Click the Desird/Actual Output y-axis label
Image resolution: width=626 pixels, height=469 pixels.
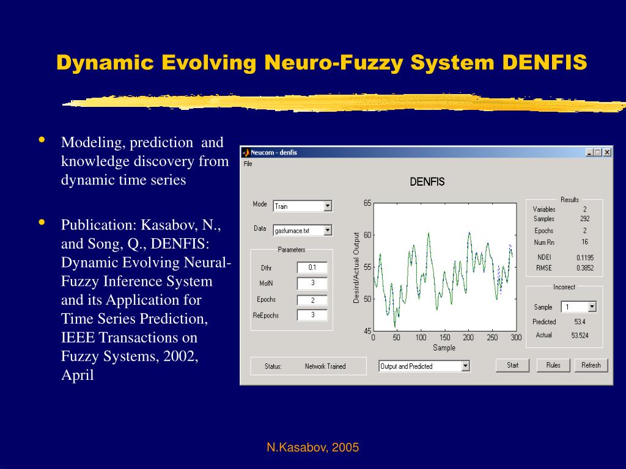(x=356, y=267)
